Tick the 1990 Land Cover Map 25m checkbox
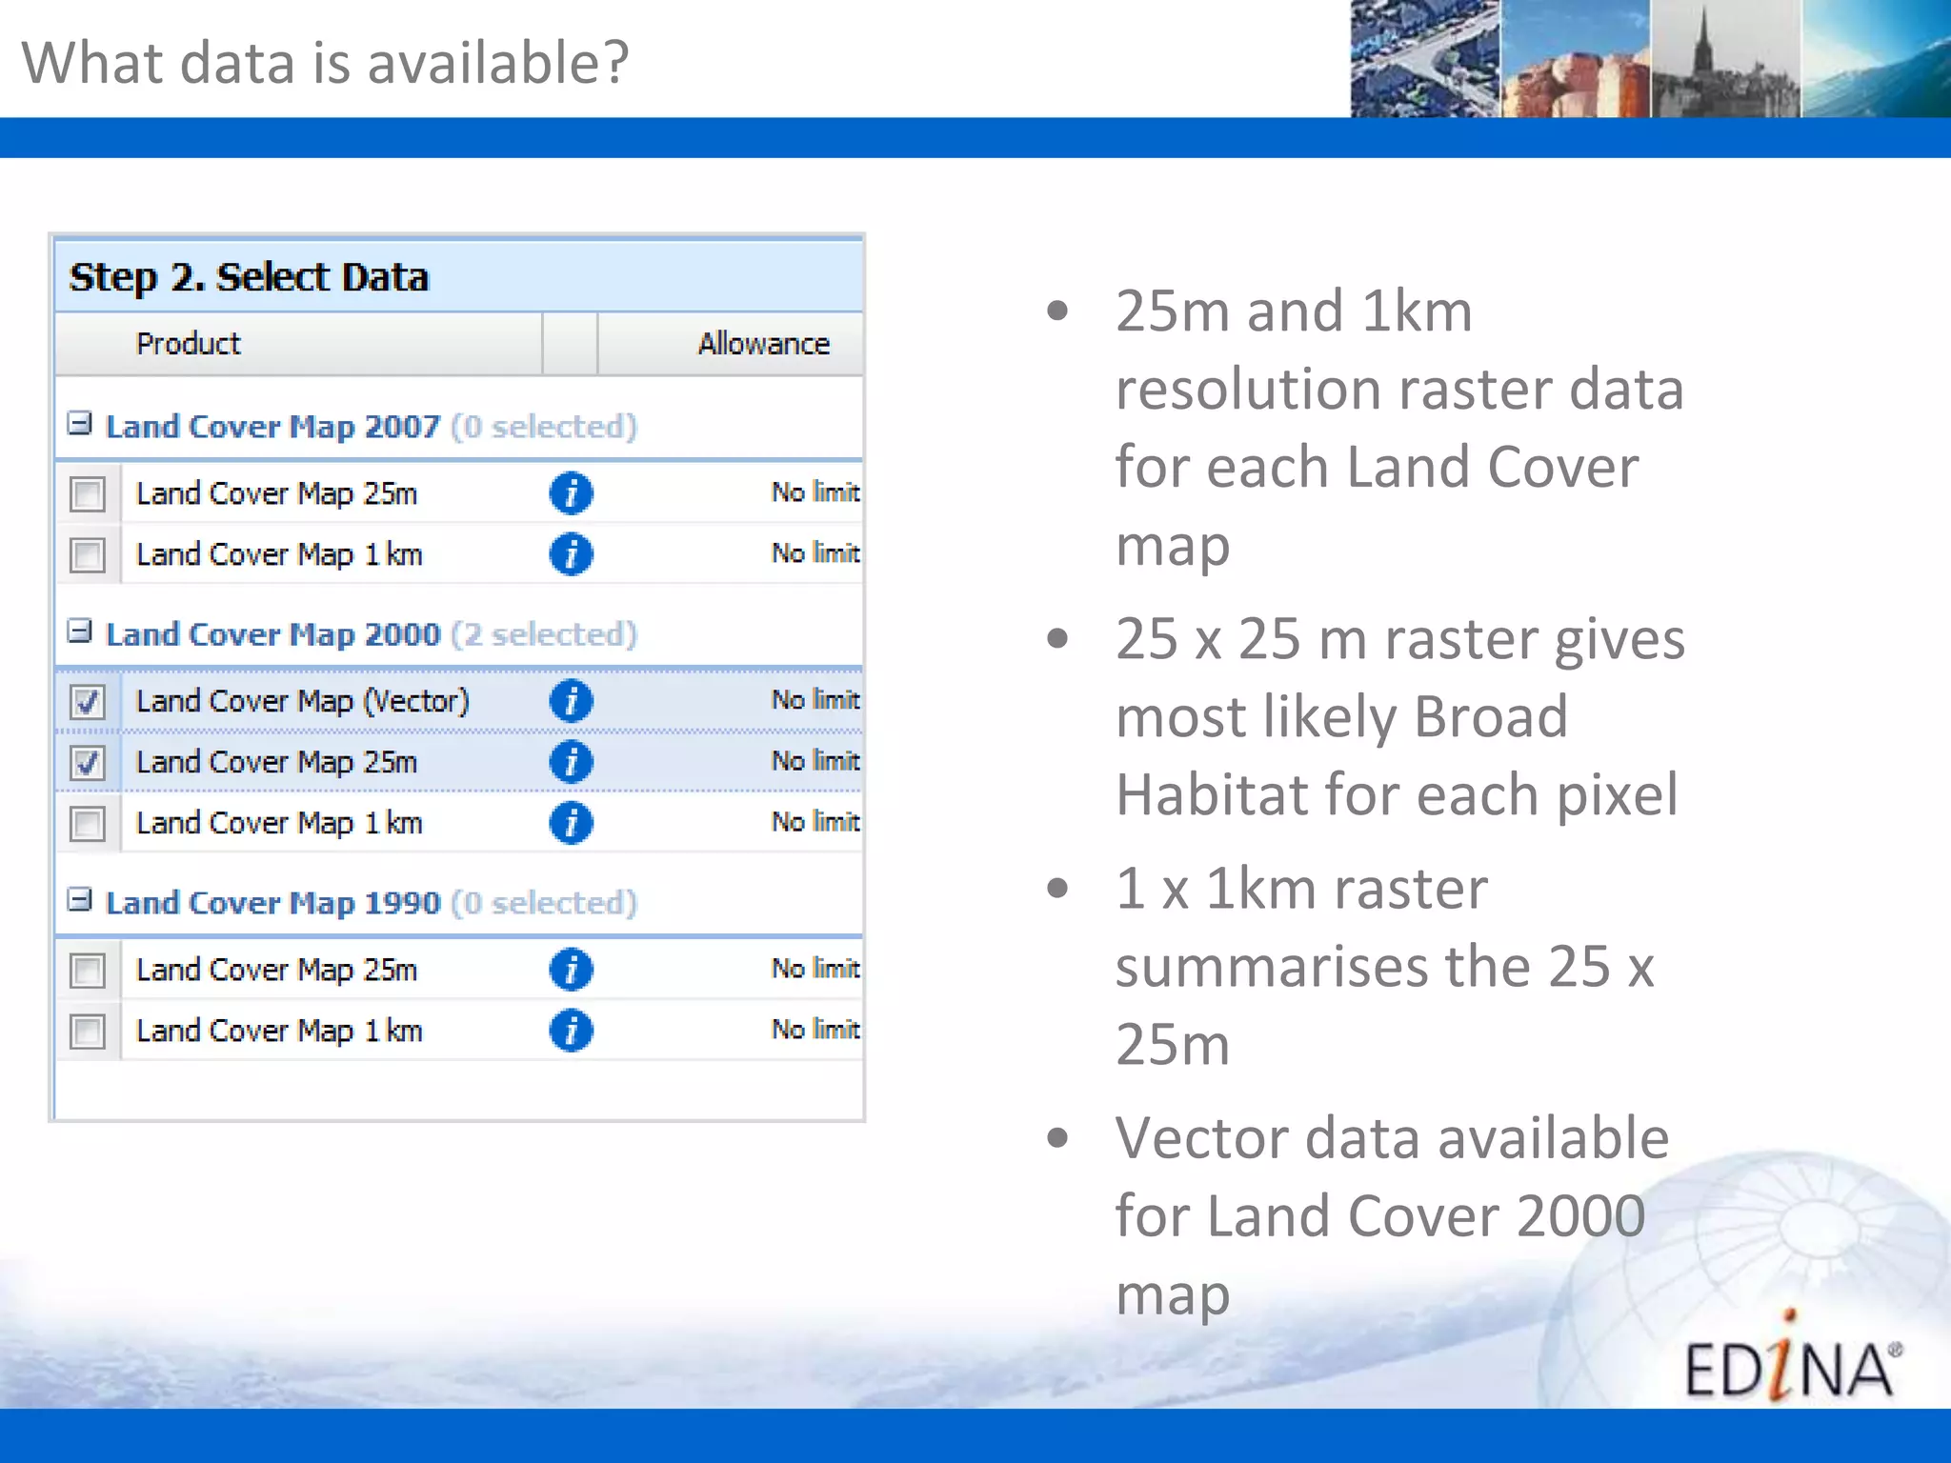The image size is (1951, 1463). (x=88, y=971)
